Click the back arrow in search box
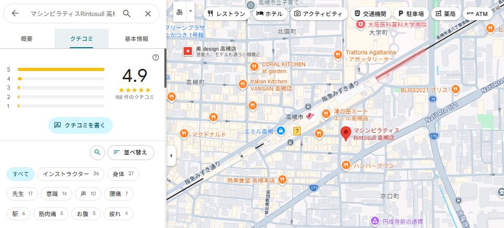Screen dimensions: 504x228 click(x=15, y=13)
